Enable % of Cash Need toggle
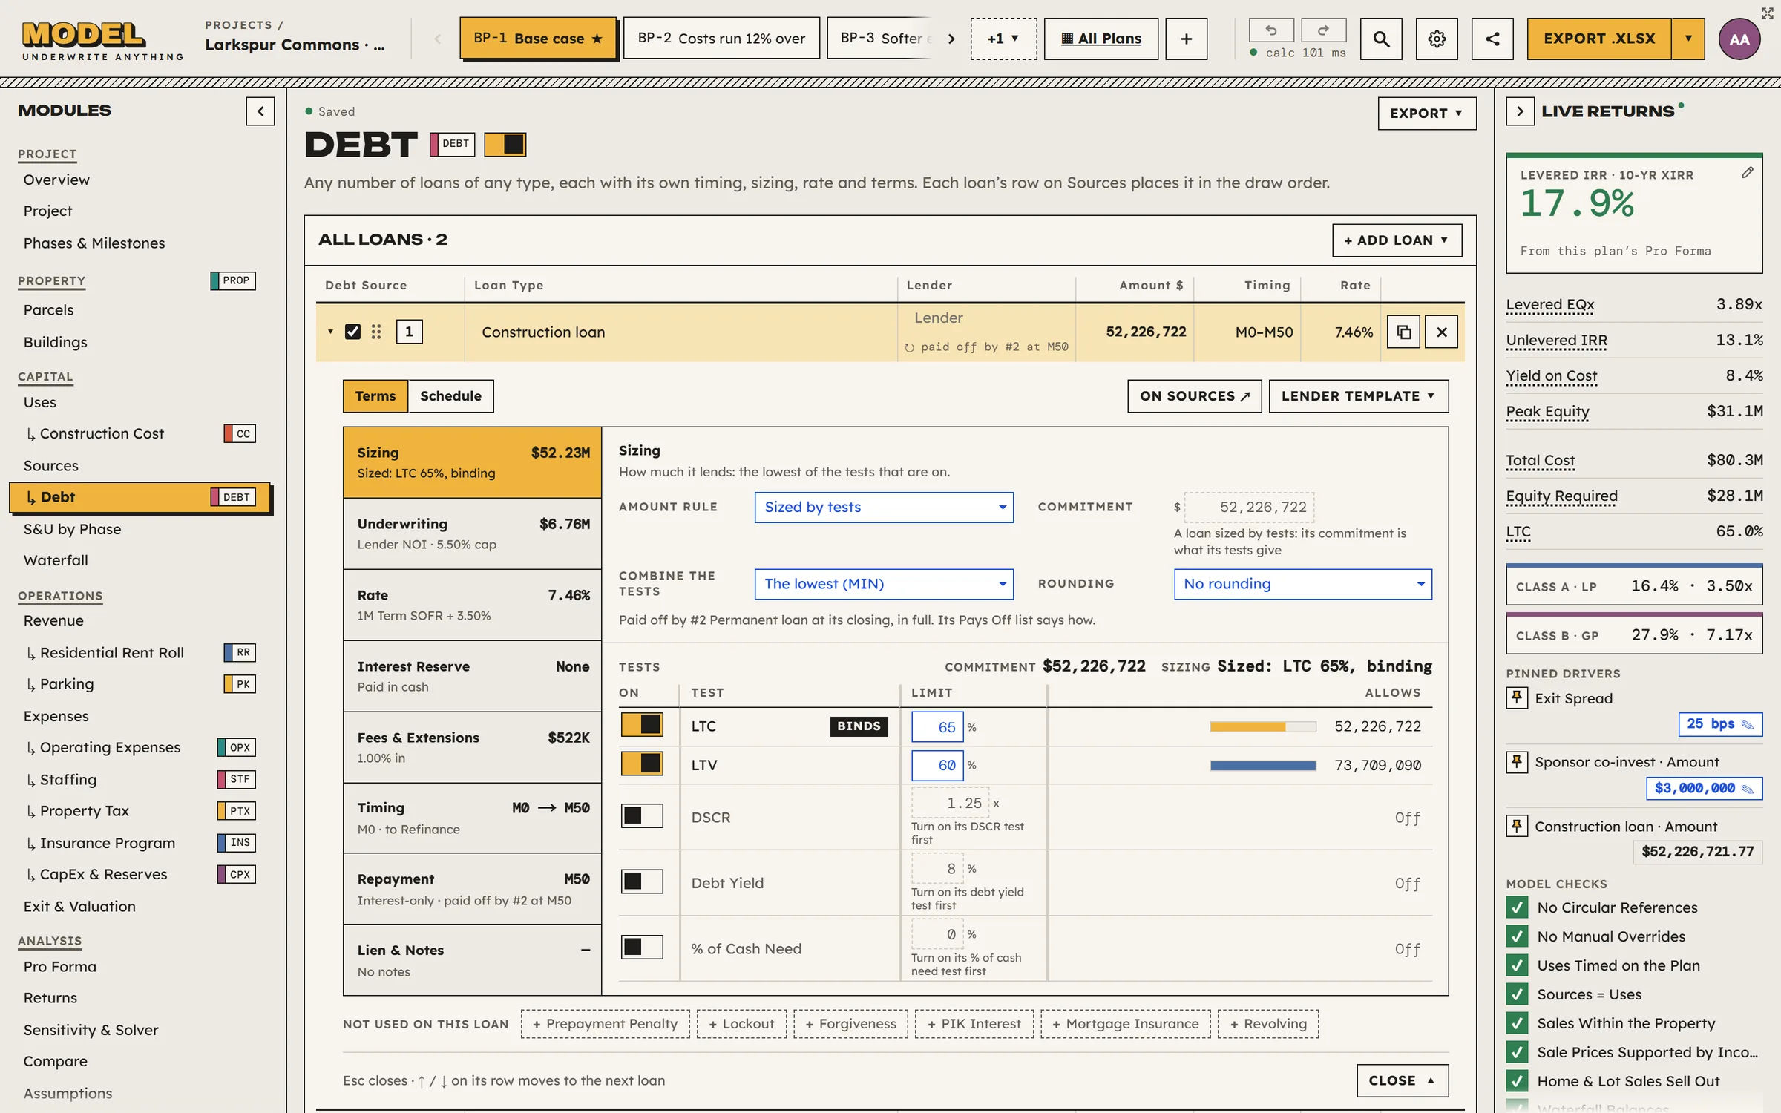Screen dimensions: 1781x1113 (x=642, y=948)
